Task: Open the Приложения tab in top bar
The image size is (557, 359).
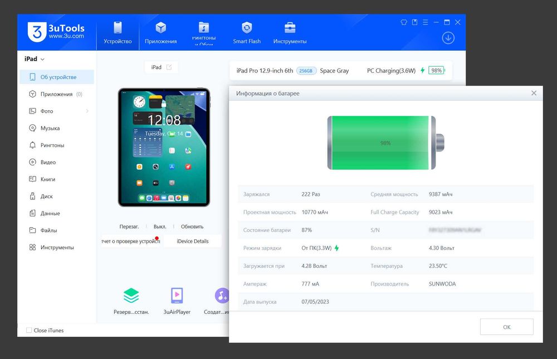Action: (160, 33)
